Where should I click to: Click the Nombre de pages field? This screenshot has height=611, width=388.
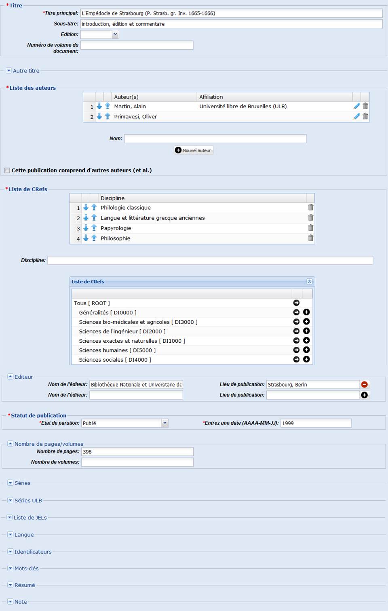[137, 451]
